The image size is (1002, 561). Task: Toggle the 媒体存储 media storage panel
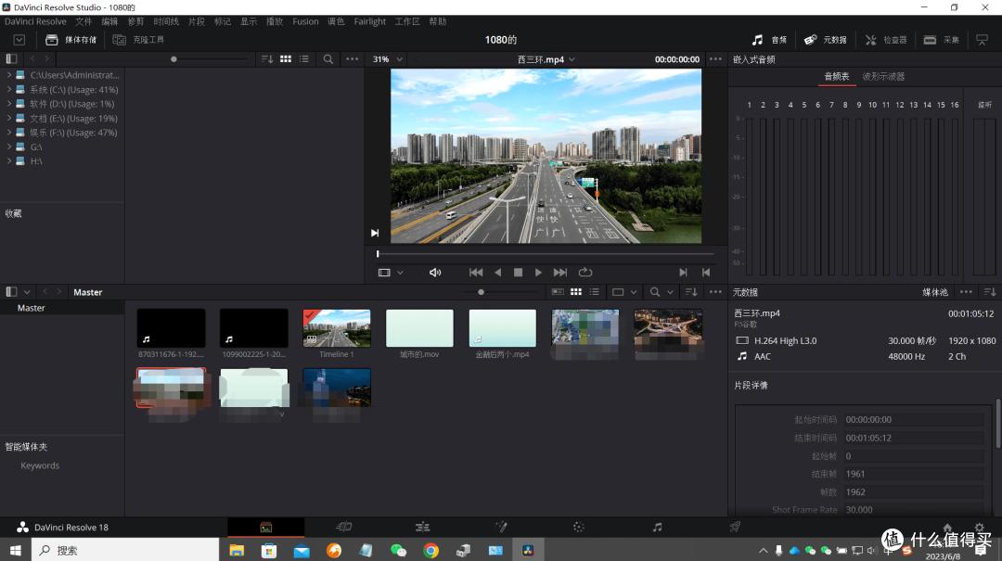(x=71, y=40)
